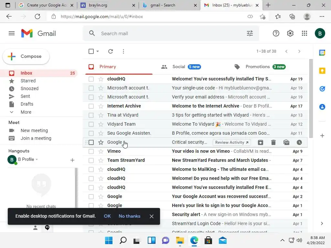The height and width of the screenshot is (248, 331).
Task: Snooze the hovered Google email
Action: [299, 142]
